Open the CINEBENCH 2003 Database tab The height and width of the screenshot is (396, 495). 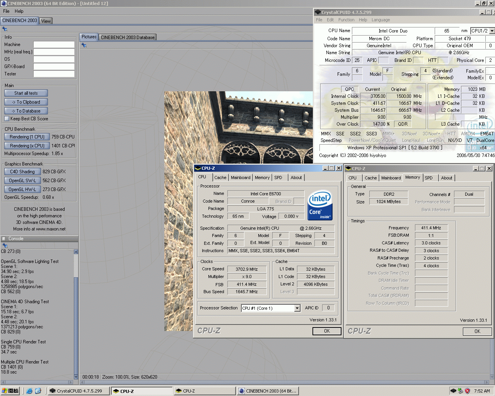tap(128, 38)
